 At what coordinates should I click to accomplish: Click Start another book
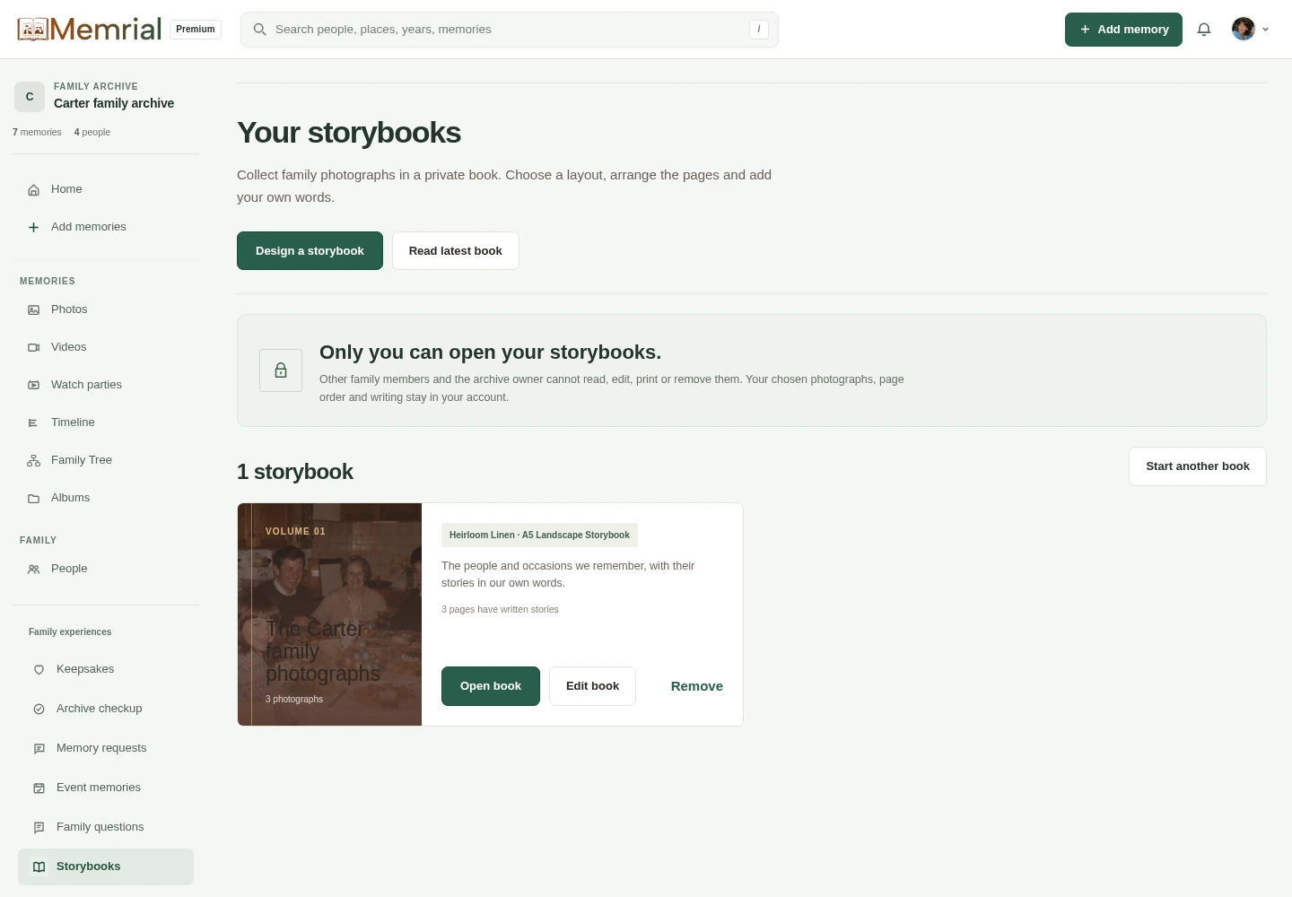[1198, 466]
